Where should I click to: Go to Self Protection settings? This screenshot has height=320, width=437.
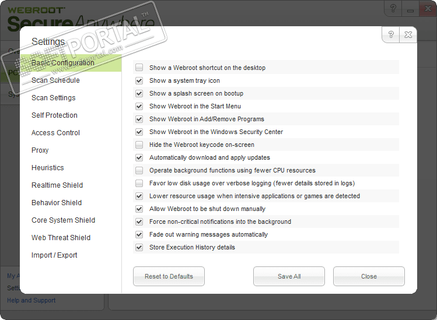point(54,115)
